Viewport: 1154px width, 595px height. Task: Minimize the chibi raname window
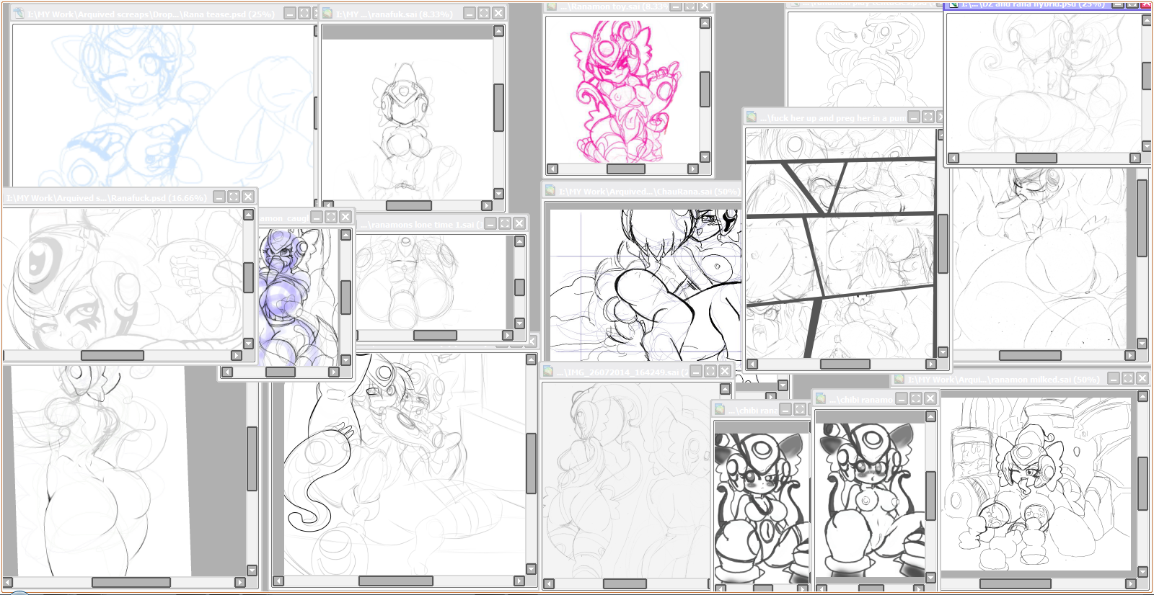pos(902,398)
